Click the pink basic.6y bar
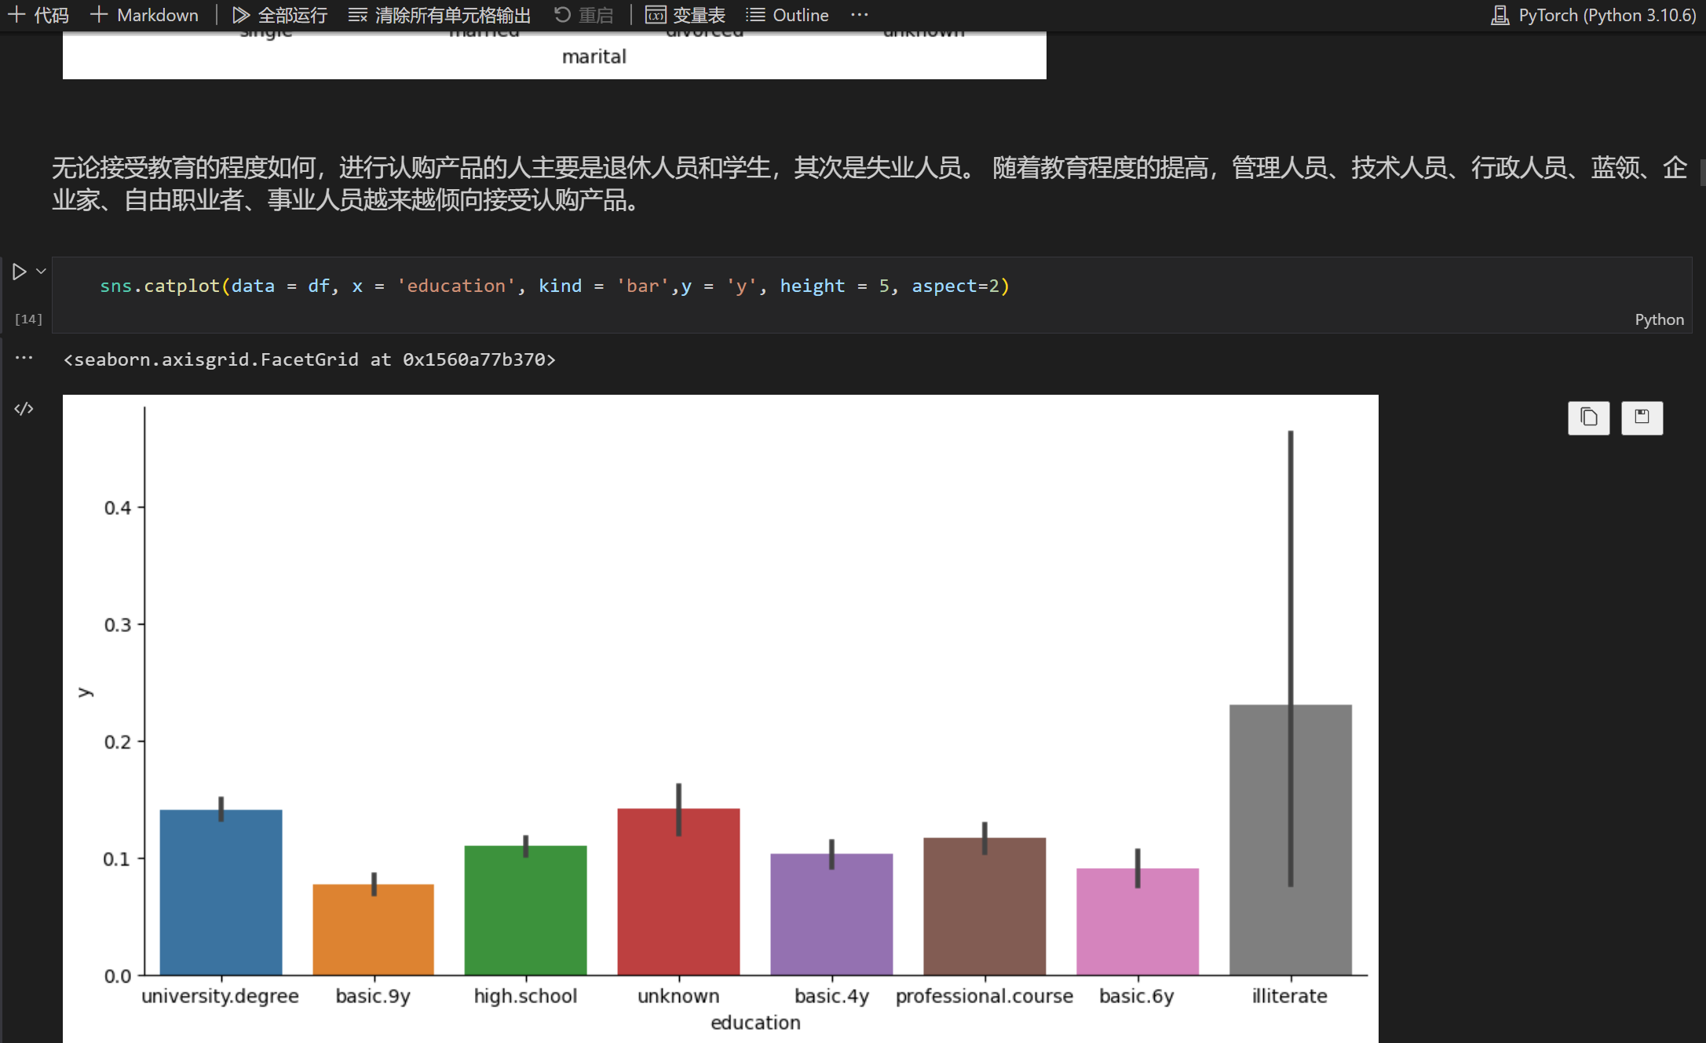 click(x=1138, y=921)
